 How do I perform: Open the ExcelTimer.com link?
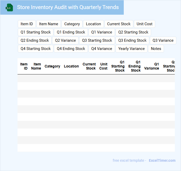(x=162, y=160)
